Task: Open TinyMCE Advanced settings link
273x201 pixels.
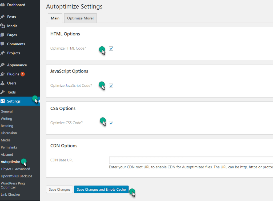Action: [15, 169]
